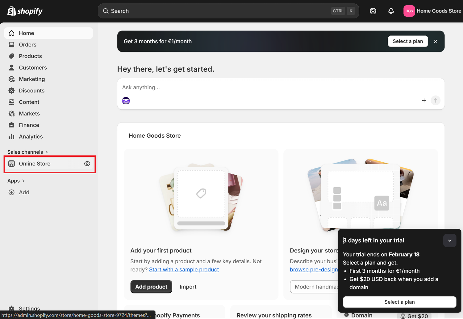Click Select a plan in promo banner
Viewport: 463px width, 319px height.
(407, 41)
